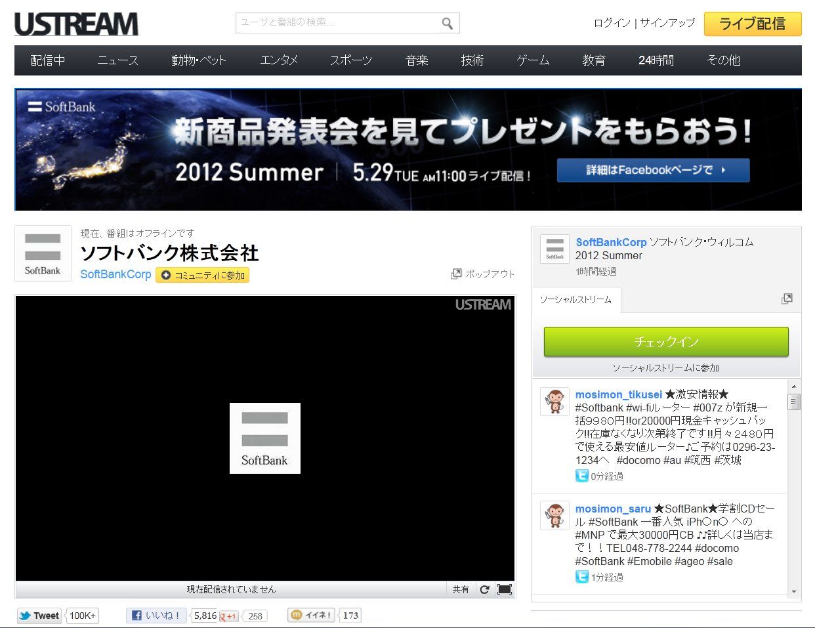
Task: Select the 教育 category
Action: [x=594, y=60]
